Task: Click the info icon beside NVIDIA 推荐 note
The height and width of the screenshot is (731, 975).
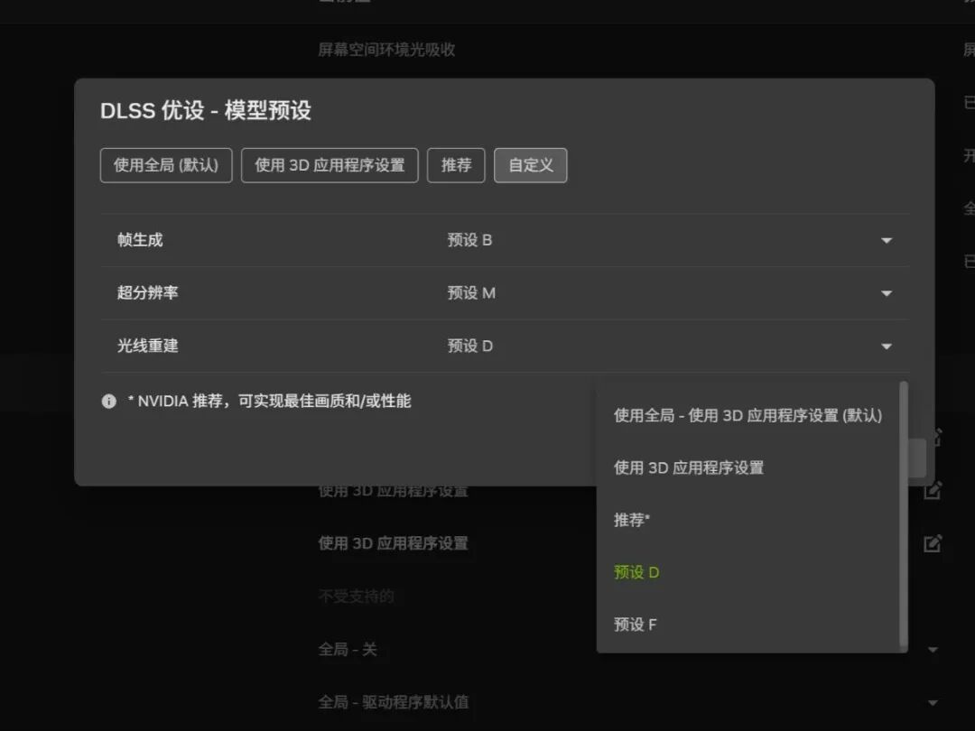Action: (109, 402)
